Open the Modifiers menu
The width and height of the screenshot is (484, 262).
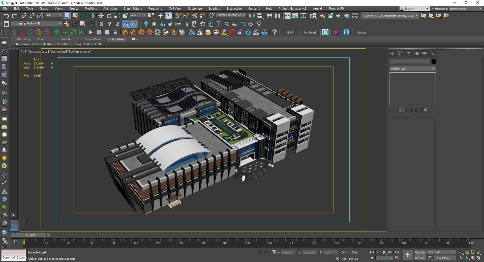[x=91, y=9]
